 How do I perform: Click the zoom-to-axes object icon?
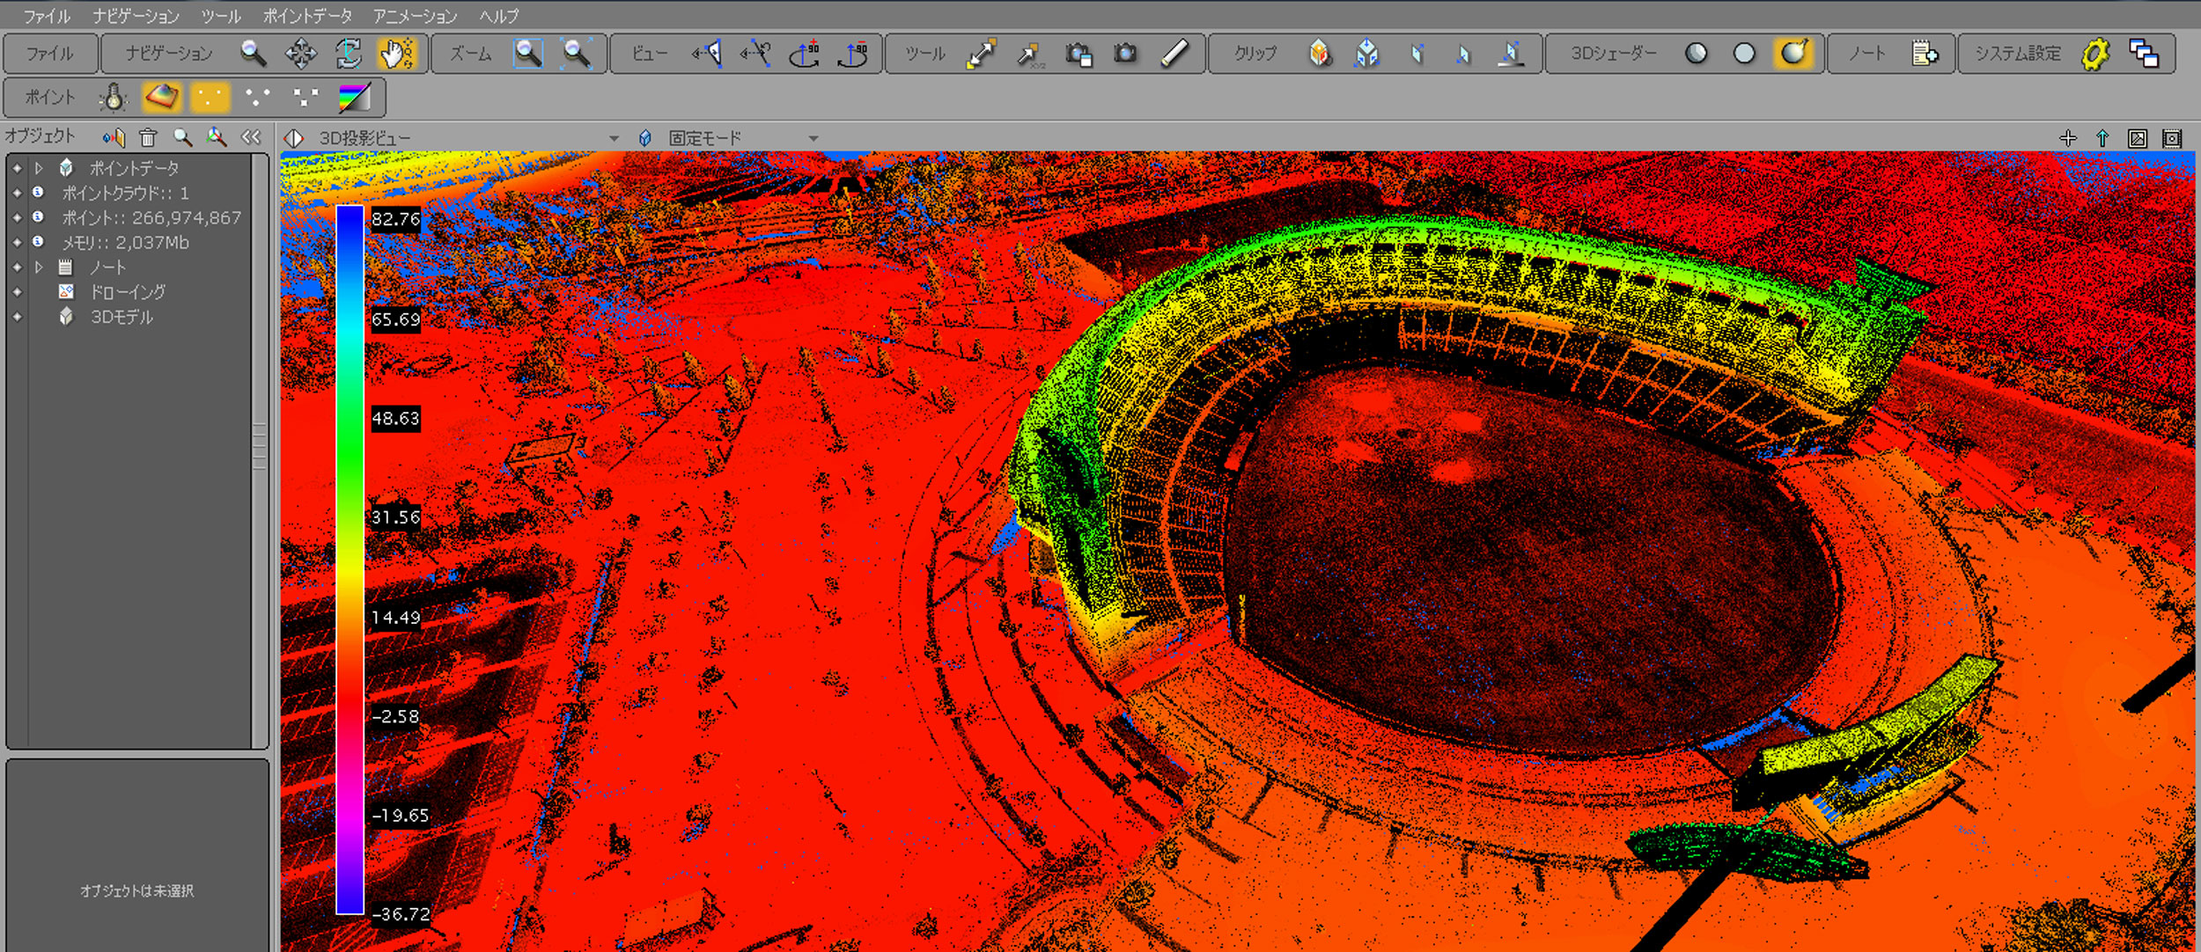(217, 137)
